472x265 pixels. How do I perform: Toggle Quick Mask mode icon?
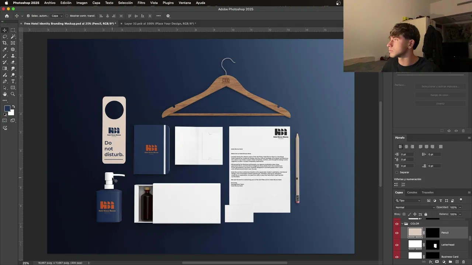4,120
